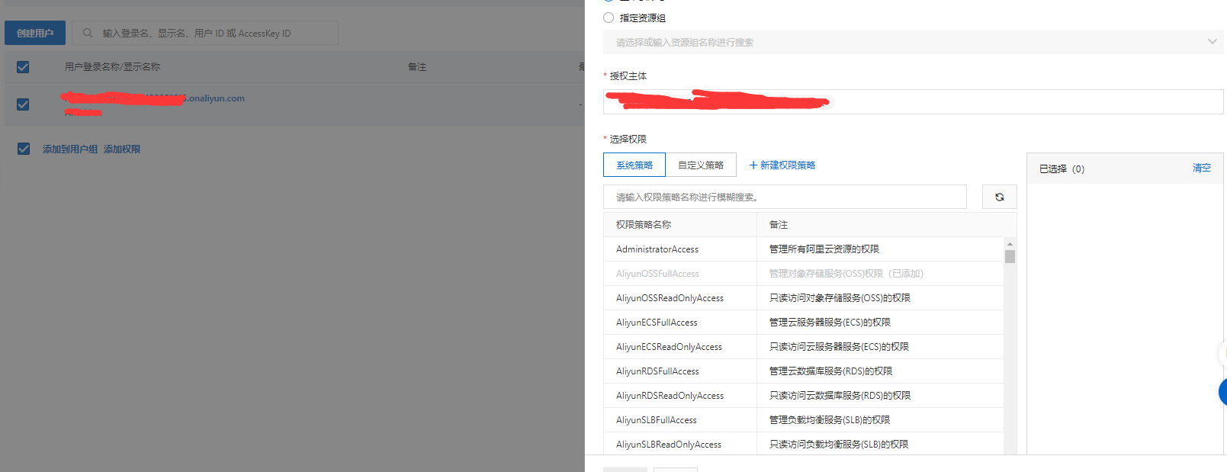Select AliyunECSReadOnlyAccess policy
1227x472 pixels.
[x=804, y=347]
